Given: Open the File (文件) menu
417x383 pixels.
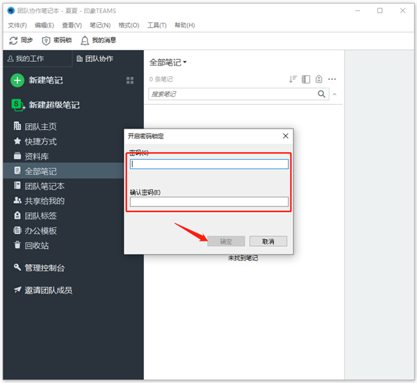Looking at the screenshot, I should click(17, 25).
